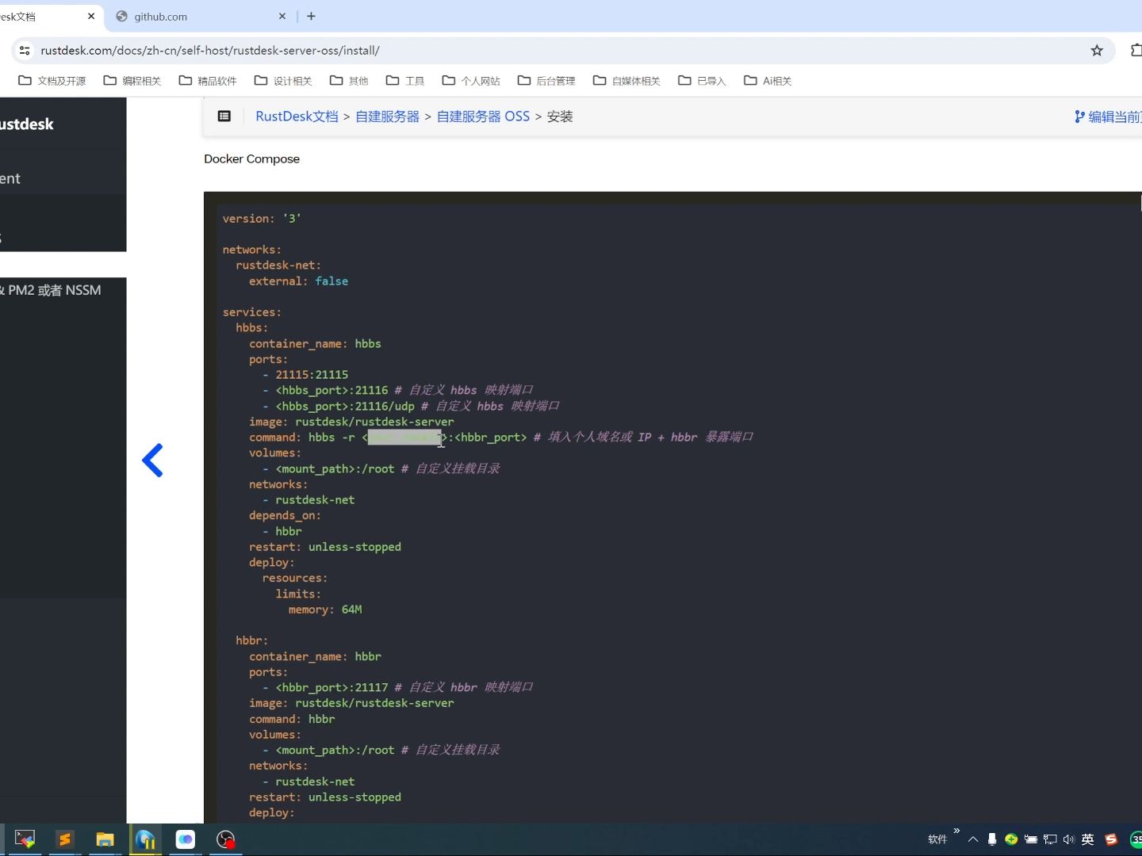Toggle the docs sidebar menu icon
Screen dimensions: 1142x856
click(224, 117)
